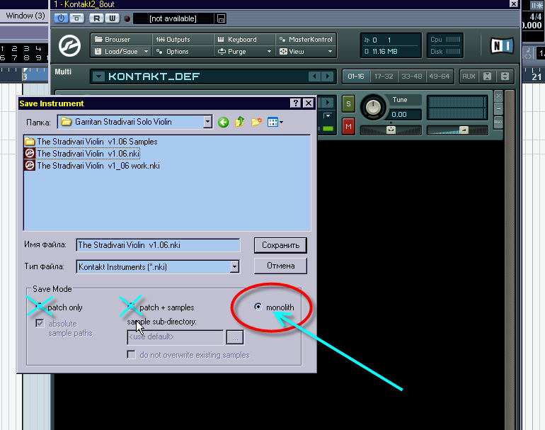The height and width of the screenshot is (430, 545).
Task: Switch to channel page 01-16
Action: click(x=356, y=77)
